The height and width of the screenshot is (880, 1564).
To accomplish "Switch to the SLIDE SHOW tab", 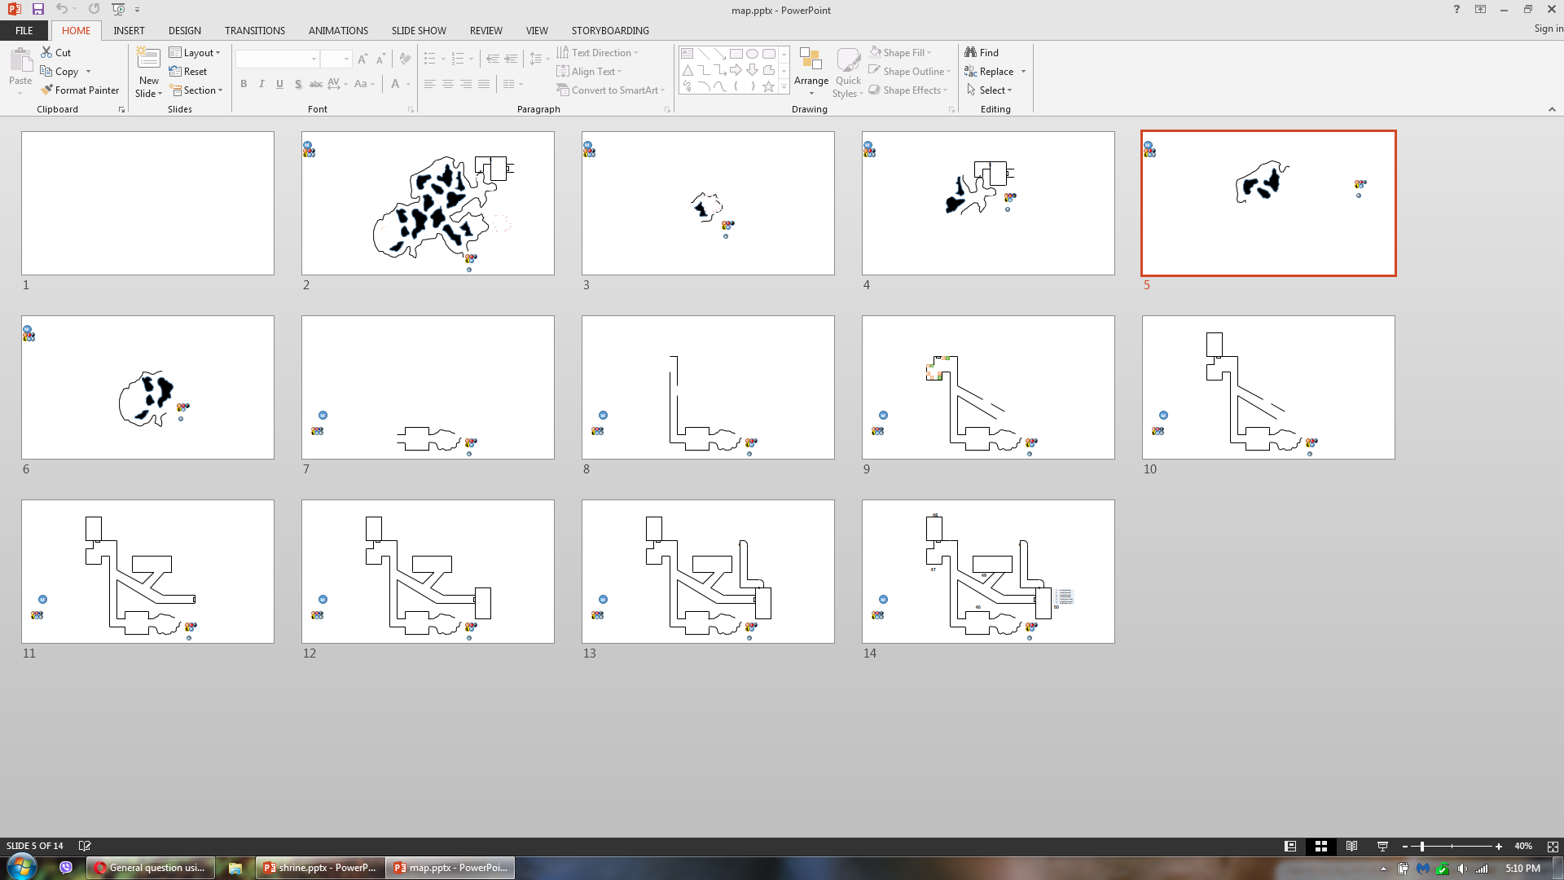I will (x=418, y=31).
